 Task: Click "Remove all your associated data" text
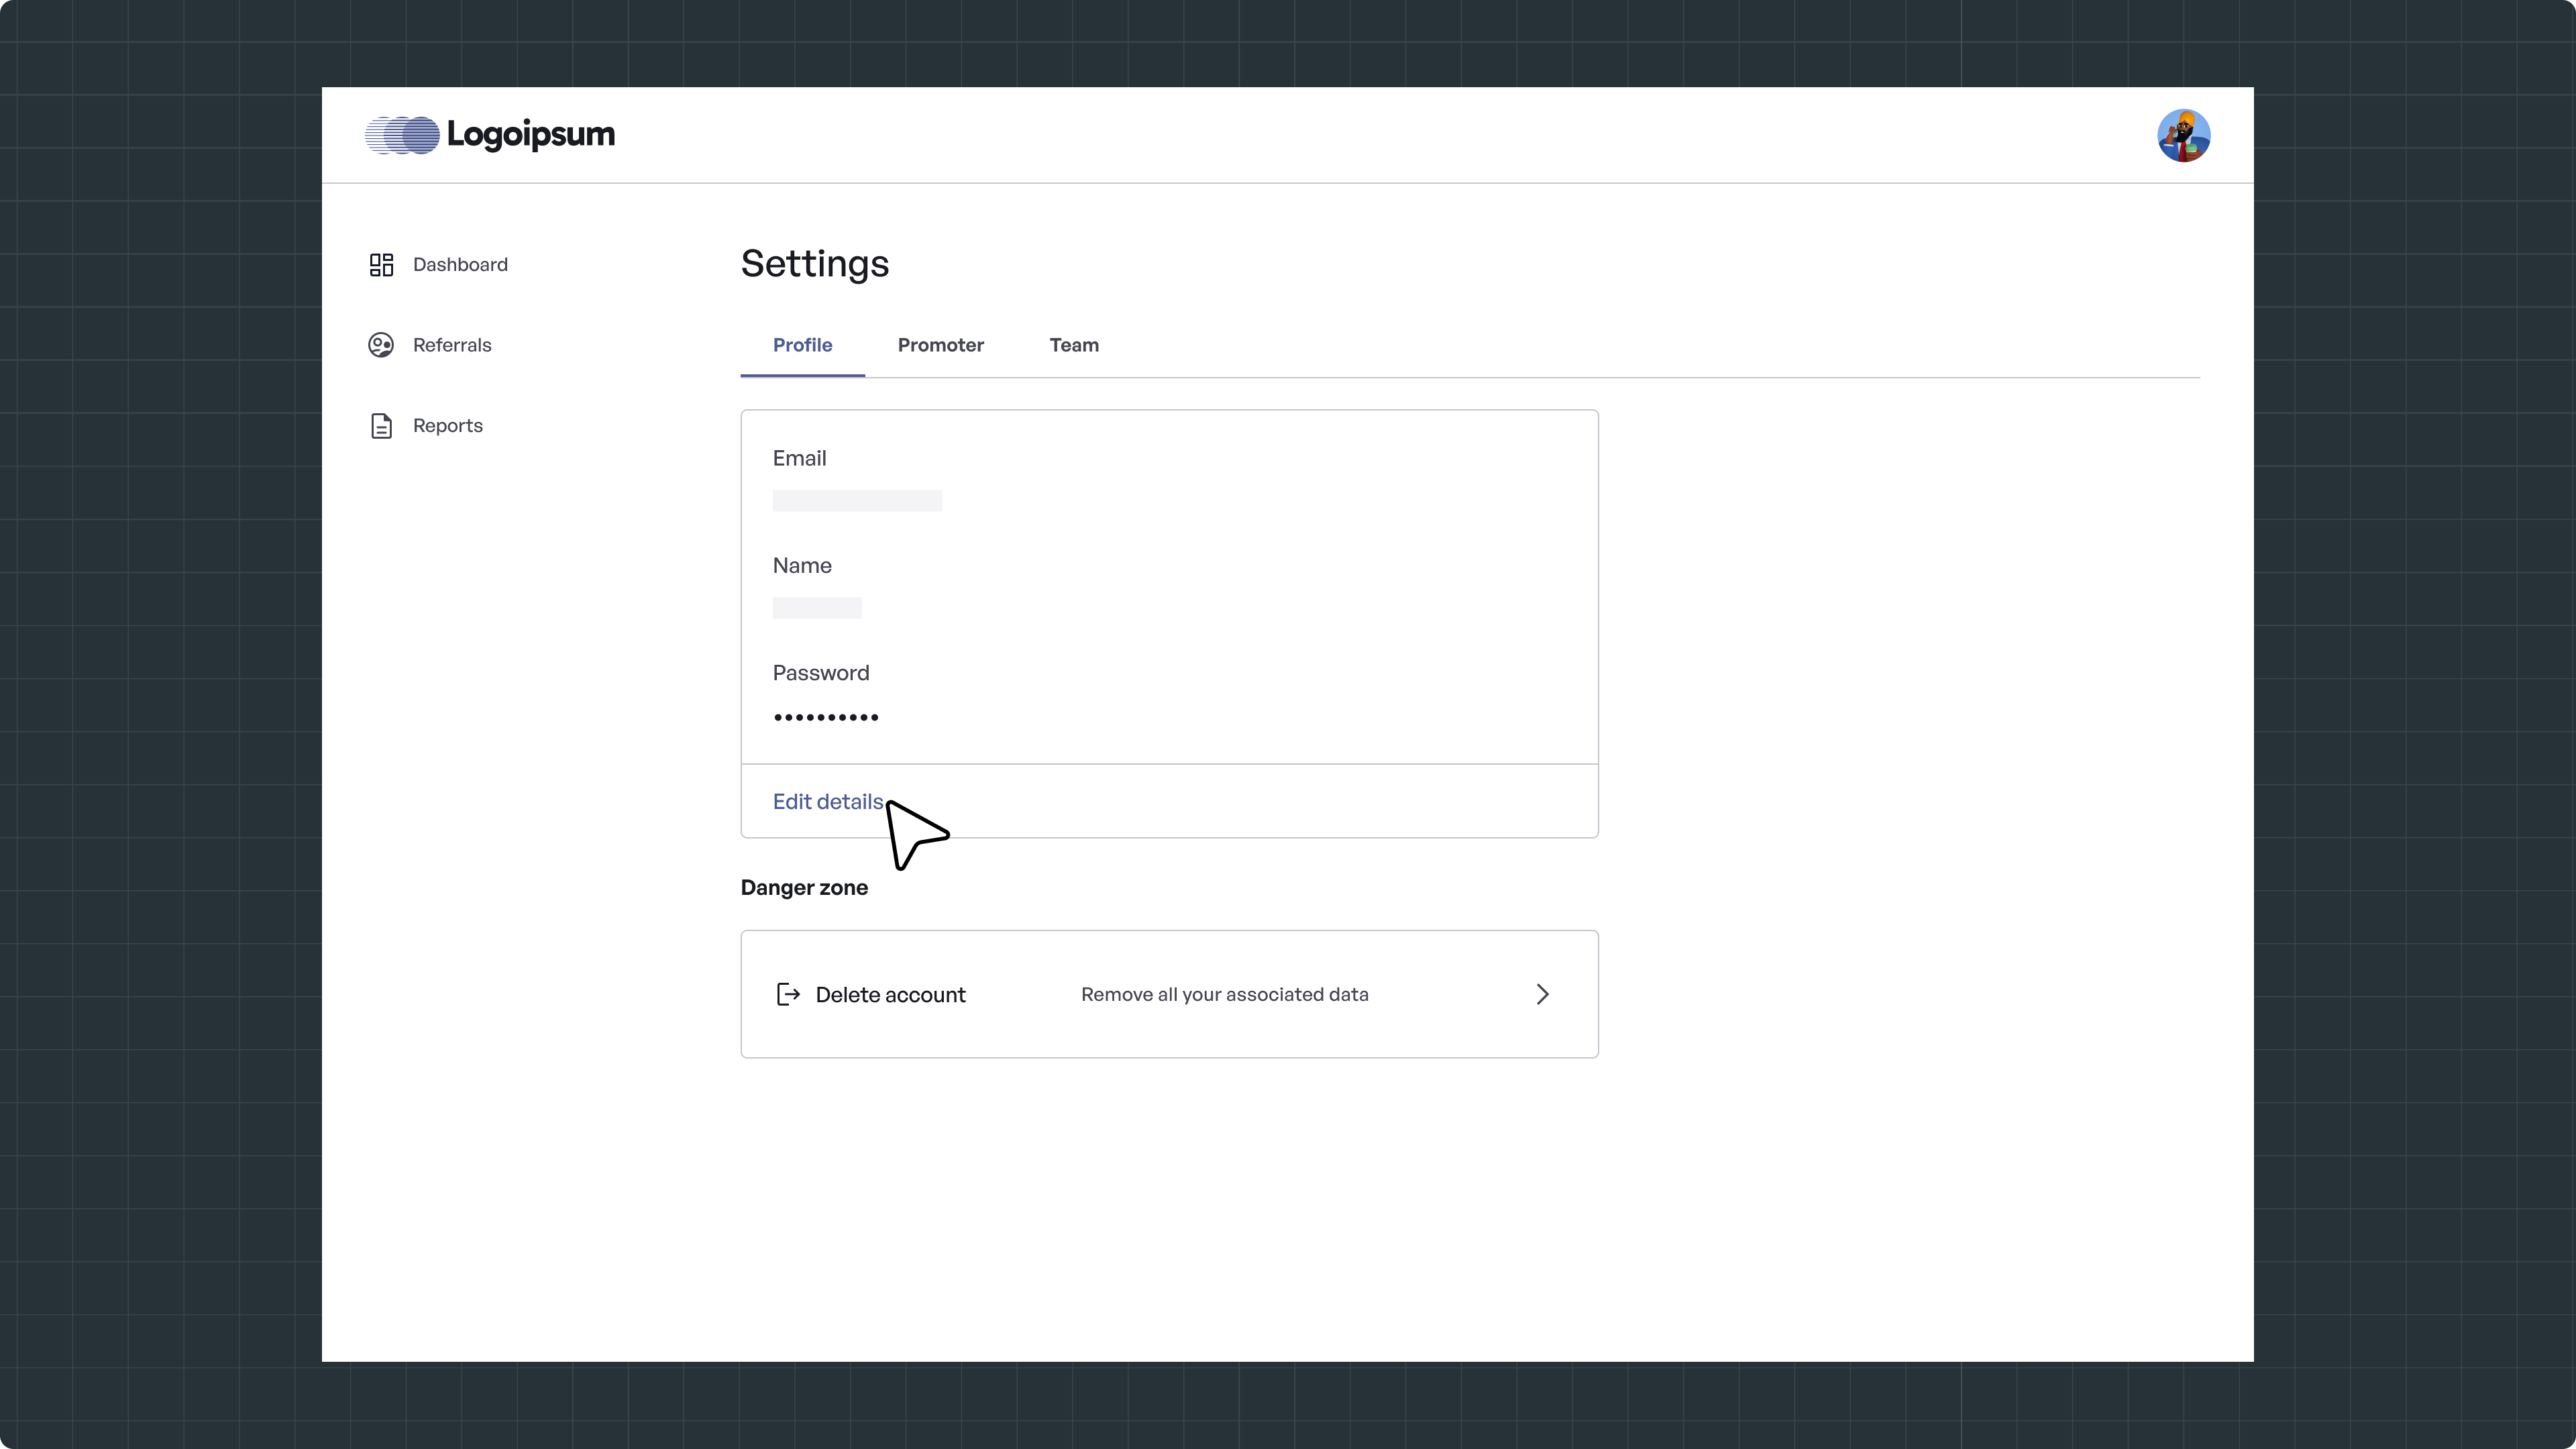pos(1224,995)
